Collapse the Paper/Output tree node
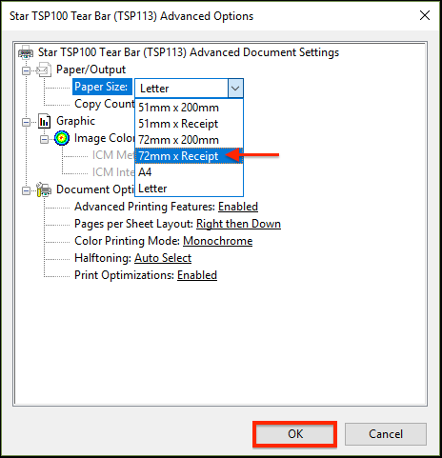The image size is (442, 458). (x=27, y=70)
